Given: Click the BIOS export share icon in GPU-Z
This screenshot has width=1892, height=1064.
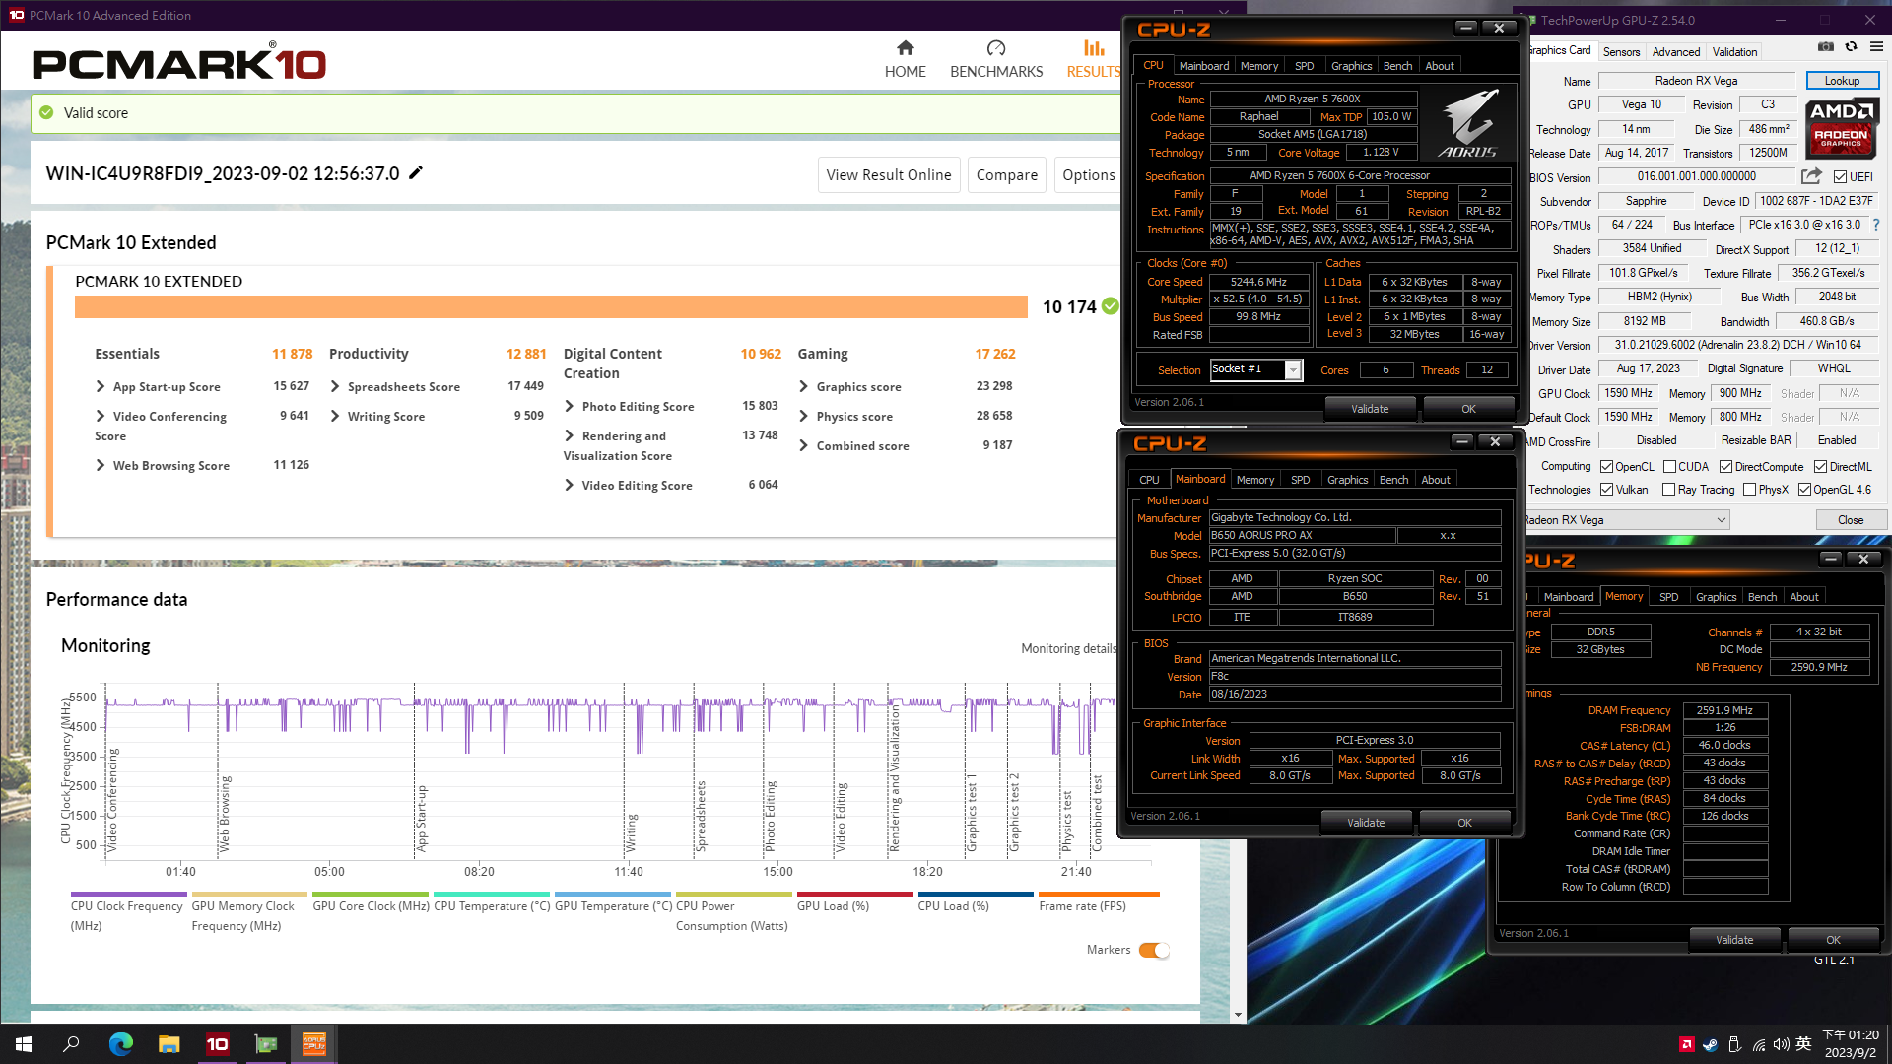Looking at the screenshot, I should click(1811, 176).
